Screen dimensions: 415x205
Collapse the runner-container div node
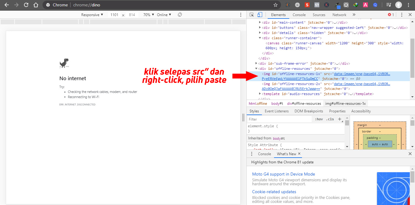tap(260, 38)
